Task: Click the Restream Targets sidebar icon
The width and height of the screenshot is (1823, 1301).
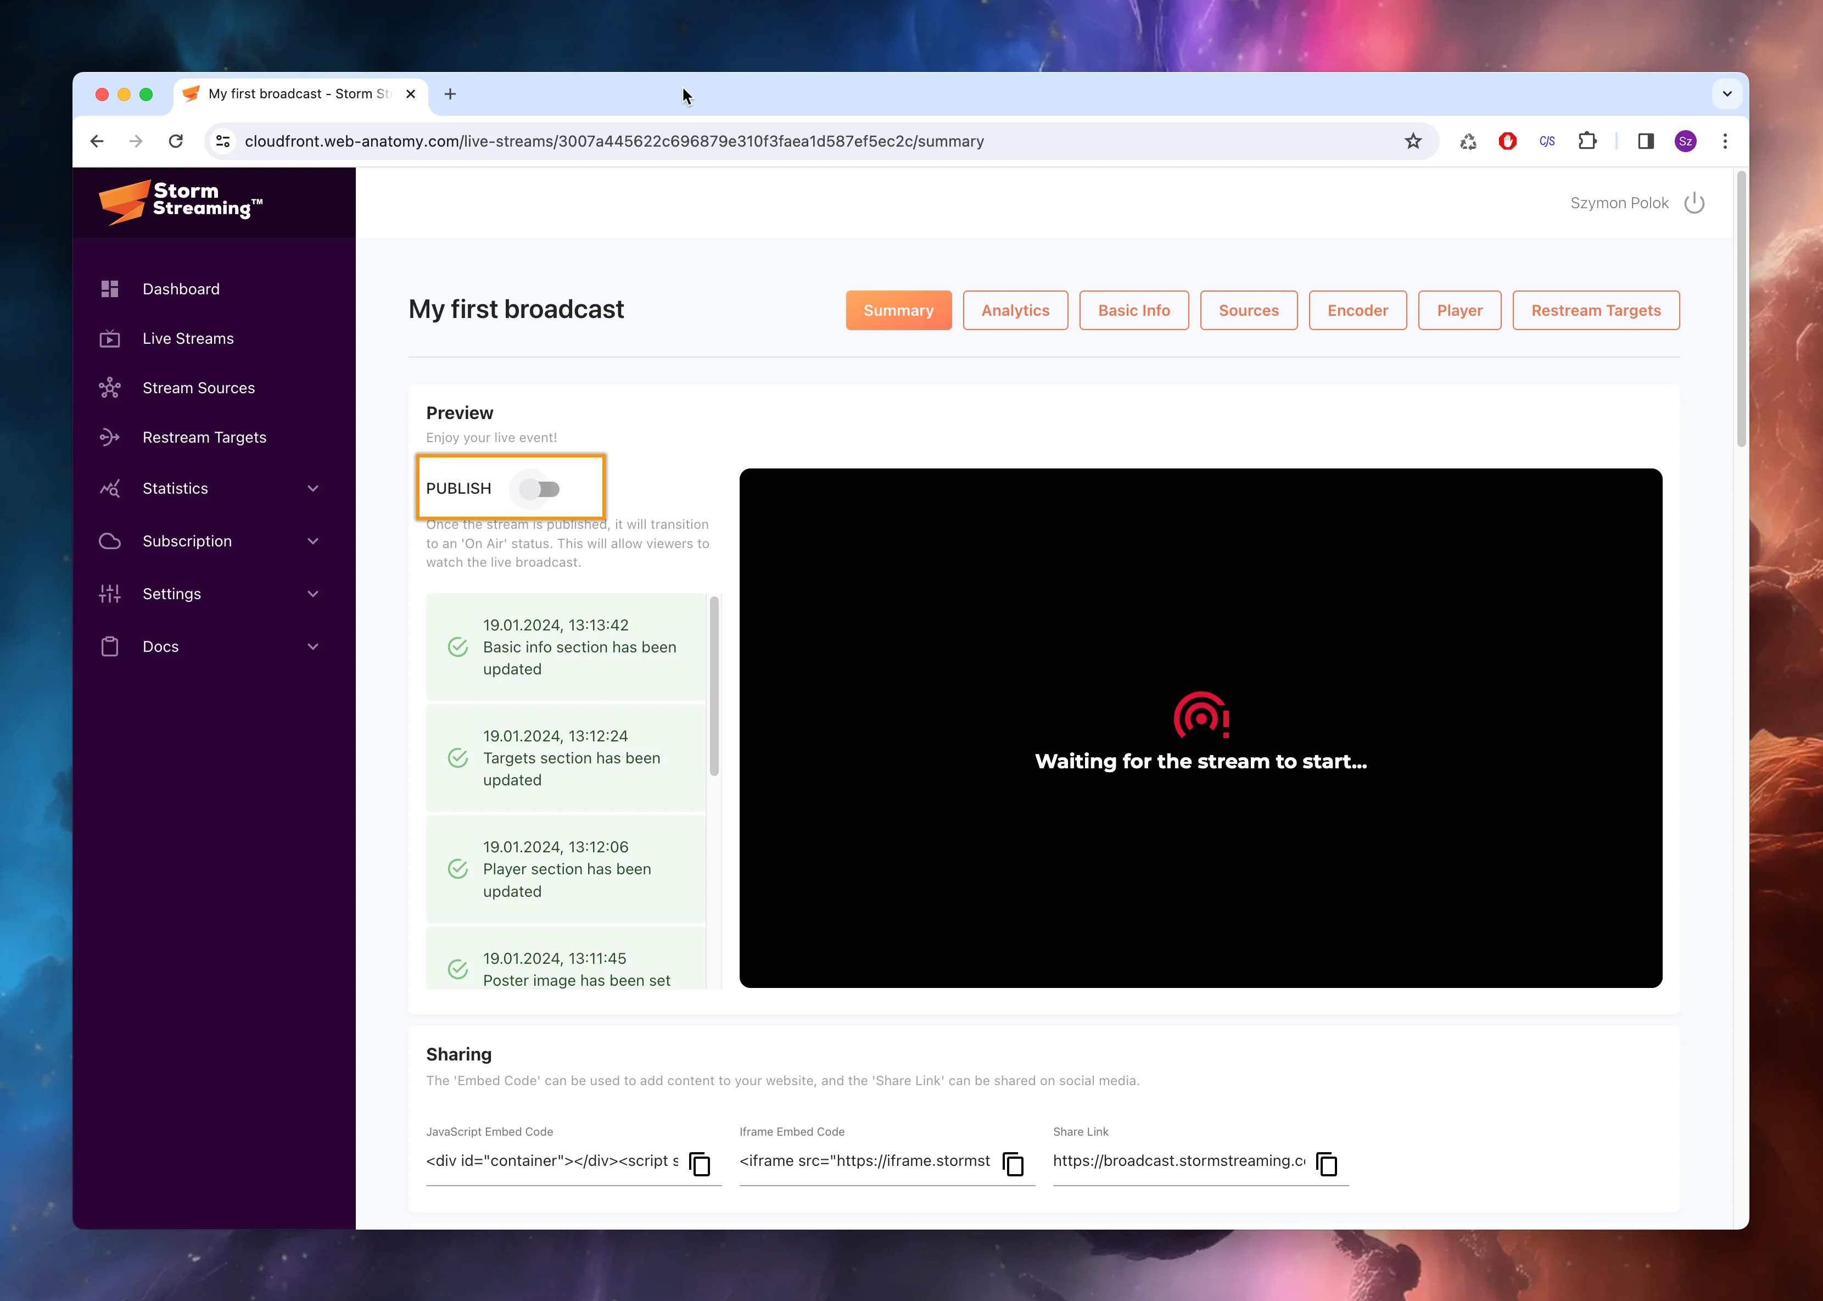Action: click(110, 437)
